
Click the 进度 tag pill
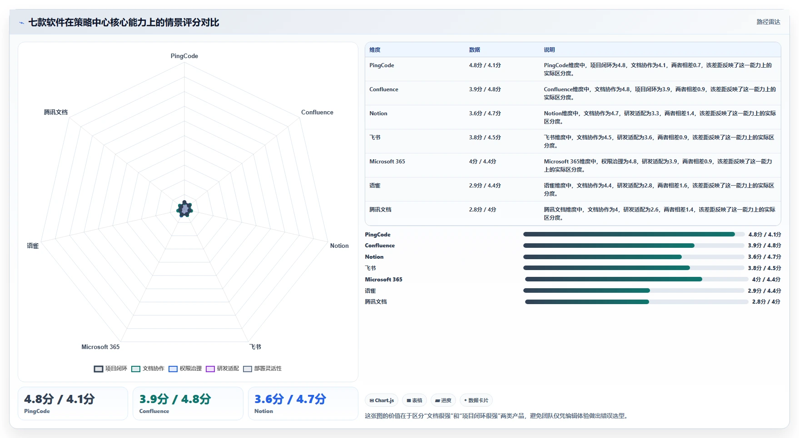(x=443, y=400)
